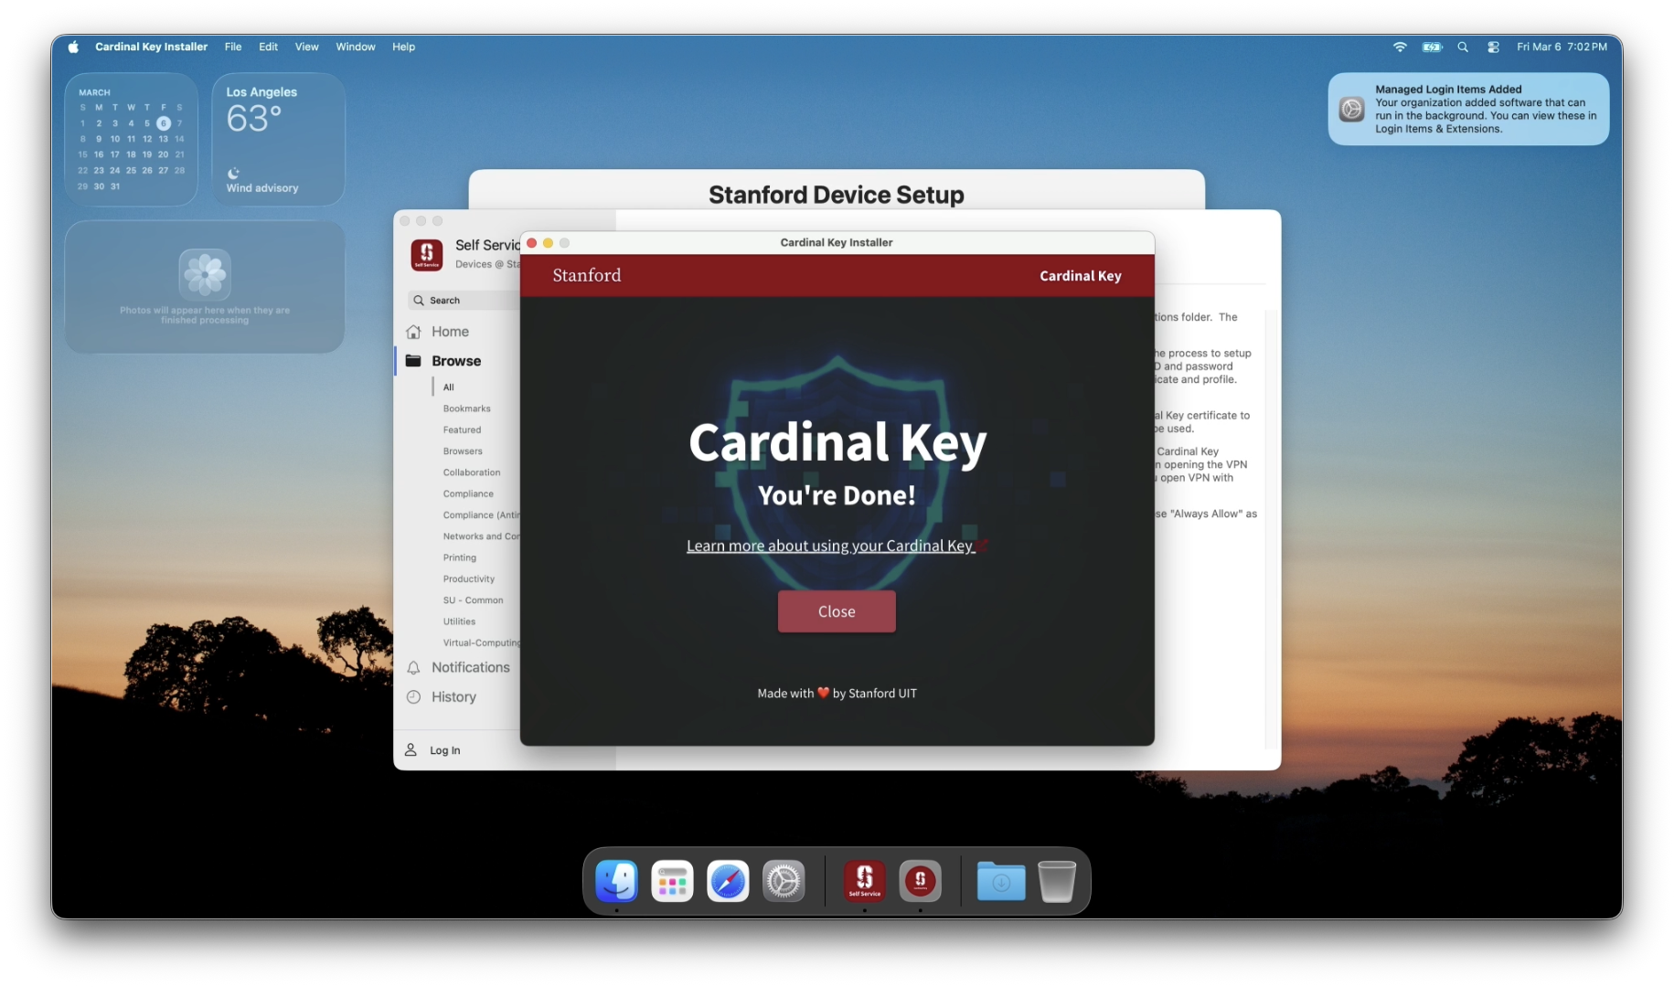This screenshot has height=987, width=1674.
Task: Expand the Browse section in the sidebar
Action: (454, 360)
